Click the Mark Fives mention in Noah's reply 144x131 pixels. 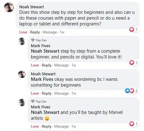tap(42, 79)
